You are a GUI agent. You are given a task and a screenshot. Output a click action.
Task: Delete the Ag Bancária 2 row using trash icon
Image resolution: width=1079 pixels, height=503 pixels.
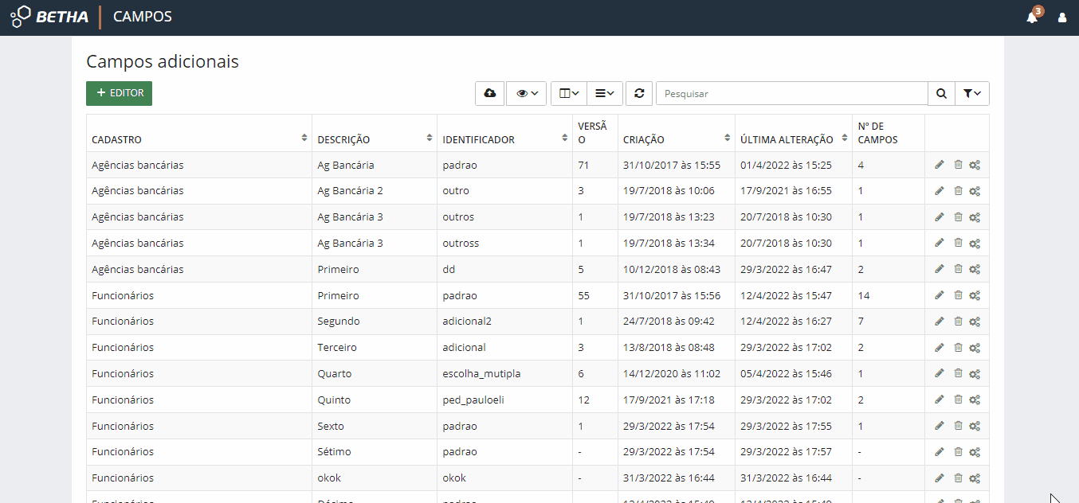958,191
